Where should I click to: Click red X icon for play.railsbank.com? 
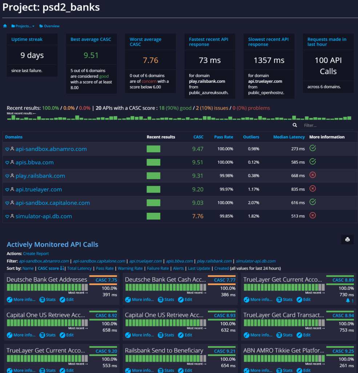313,175
